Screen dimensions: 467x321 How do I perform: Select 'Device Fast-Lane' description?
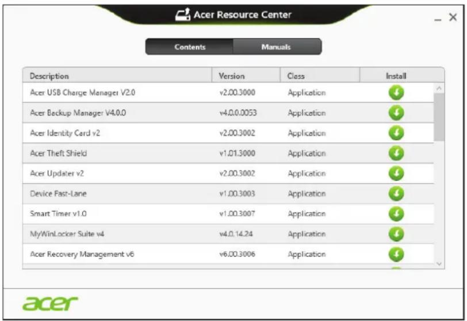pos(58,194)
